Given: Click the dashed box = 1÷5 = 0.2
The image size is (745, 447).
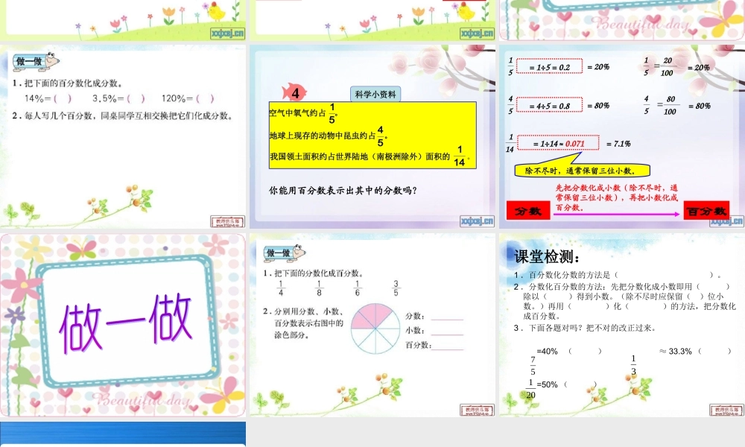Looking at the screenshot, I should pos(549,66).
